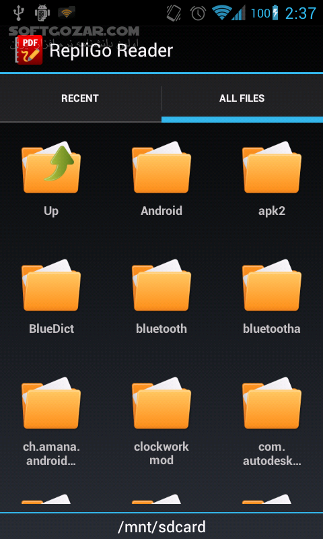Select the 'Android' folder label

(x=161, y=211)
